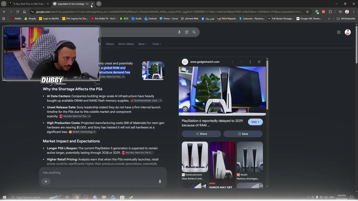This screenshot has height=201, width=358.
Task: Show hidden bookmarks with the overflow chevron
Action: click(329, 19)
